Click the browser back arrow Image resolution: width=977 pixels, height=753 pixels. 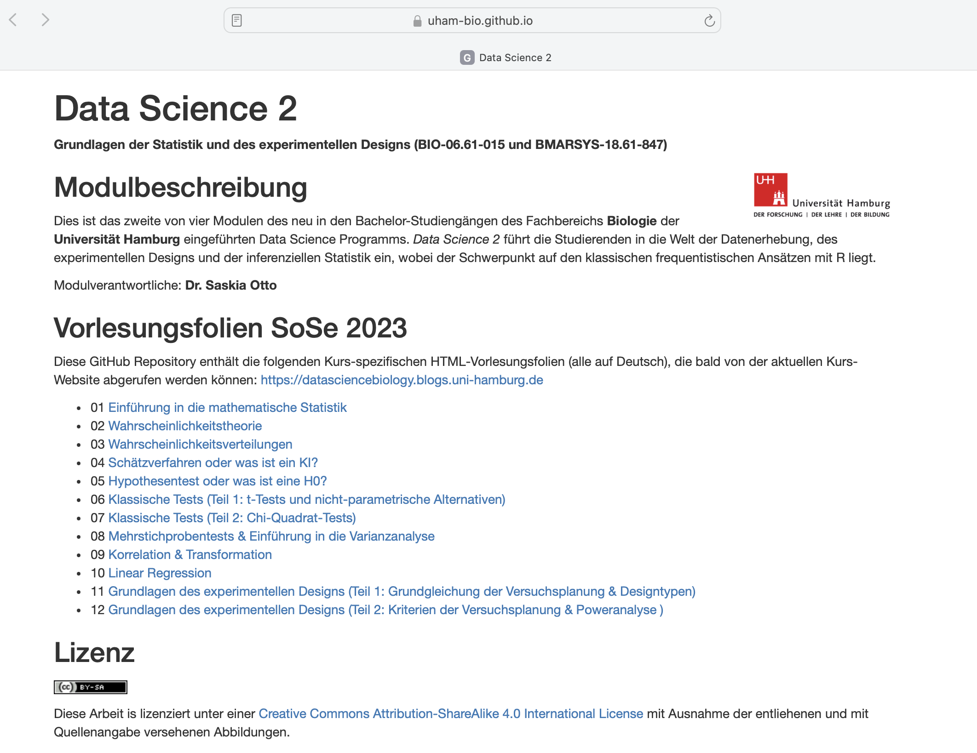[13, 20]
